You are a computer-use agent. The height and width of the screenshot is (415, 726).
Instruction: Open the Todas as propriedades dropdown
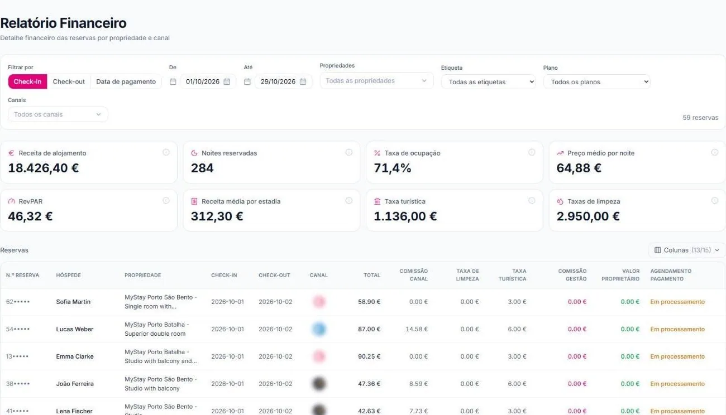pos(376,81)
